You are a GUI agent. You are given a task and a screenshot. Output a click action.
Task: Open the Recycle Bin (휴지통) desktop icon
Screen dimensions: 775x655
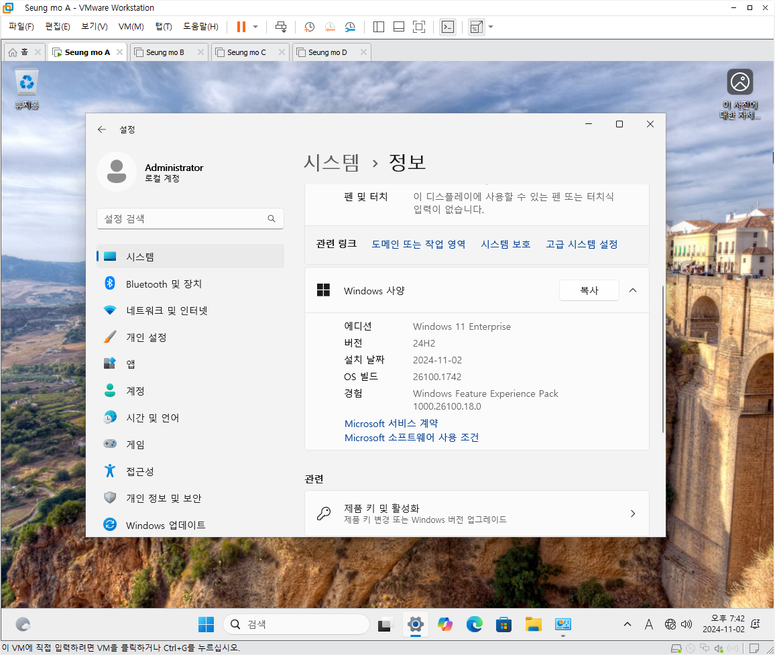(27, 89)
